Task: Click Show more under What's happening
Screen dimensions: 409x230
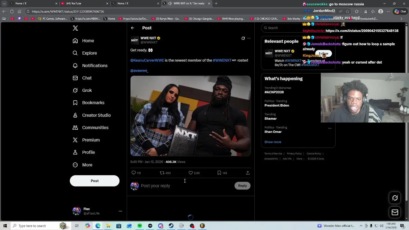Action: tap(273, 142)
